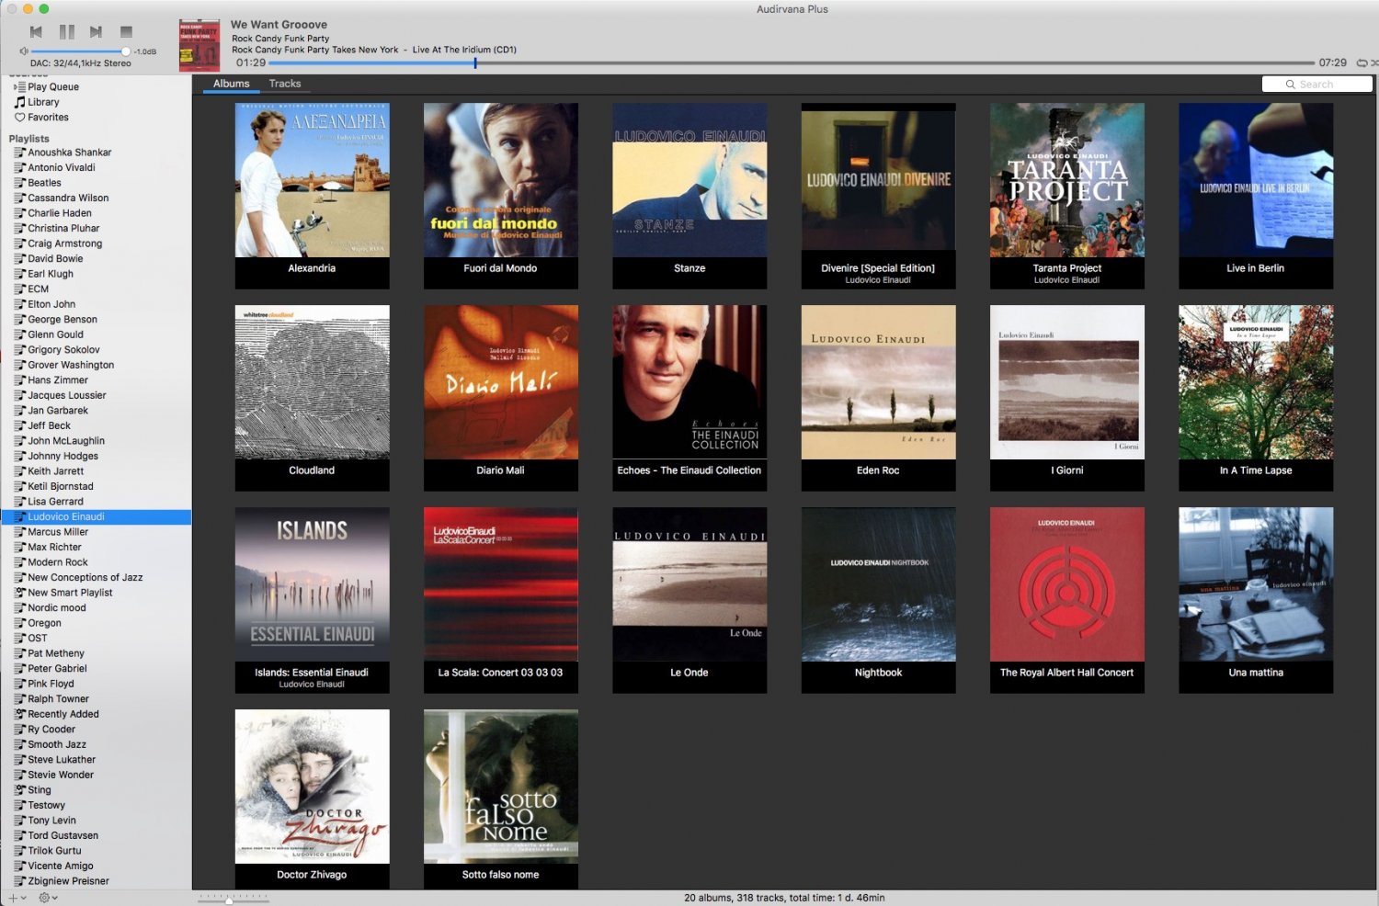Click the now-playing Rock Candy Funk Party cover
Screen dimensions: 1379x906
[x=199, y=45]
